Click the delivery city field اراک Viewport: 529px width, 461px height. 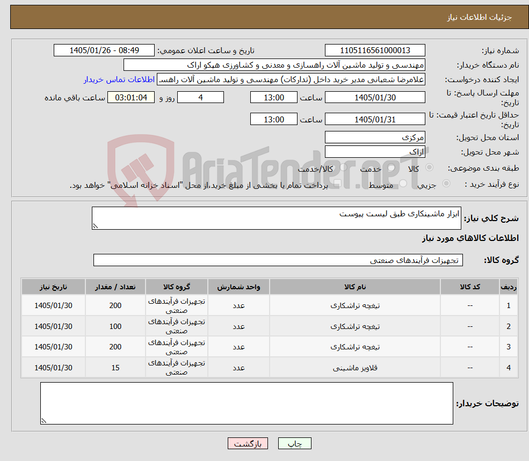375,152
